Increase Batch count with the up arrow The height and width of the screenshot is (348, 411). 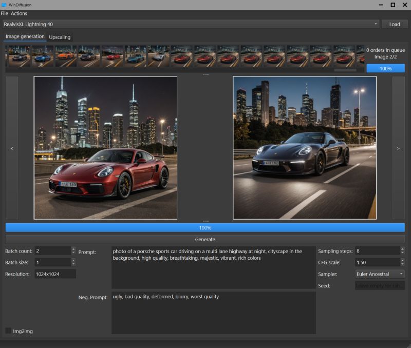(73, 248)
